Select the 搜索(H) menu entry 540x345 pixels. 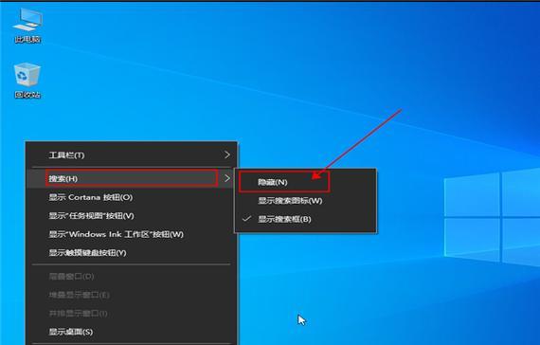[132, 178]
